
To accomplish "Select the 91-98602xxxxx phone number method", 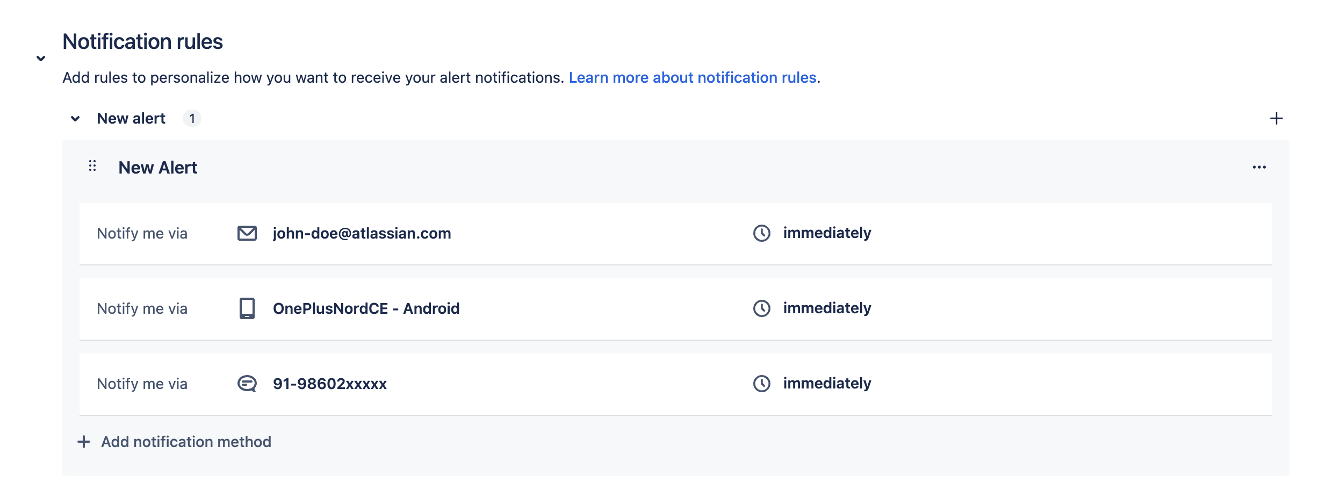I will click(x=330, y=384).
